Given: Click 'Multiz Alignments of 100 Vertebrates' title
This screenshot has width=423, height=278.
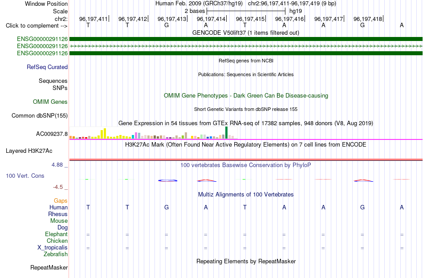Looking at the screenshot, I should tap(246, 195).
